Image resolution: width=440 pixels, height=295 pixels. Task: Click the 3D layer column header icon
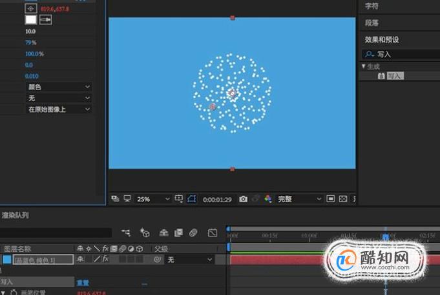point(140,249)
